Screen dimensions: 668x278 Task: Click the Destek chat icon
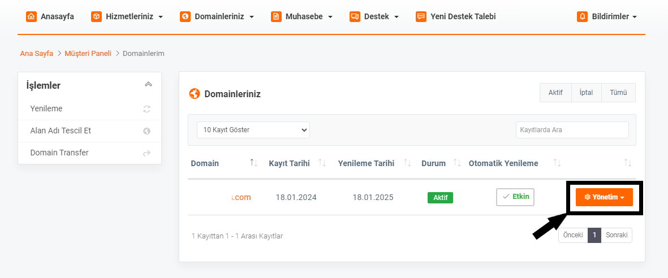point(355,16)
